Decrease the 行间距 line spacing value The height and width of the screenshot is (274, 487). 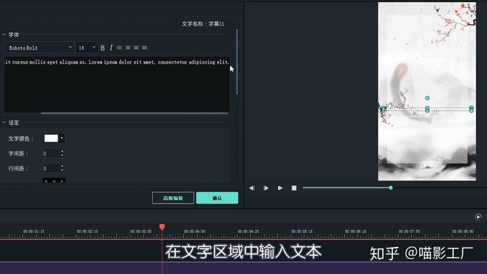tap(62, 170)
